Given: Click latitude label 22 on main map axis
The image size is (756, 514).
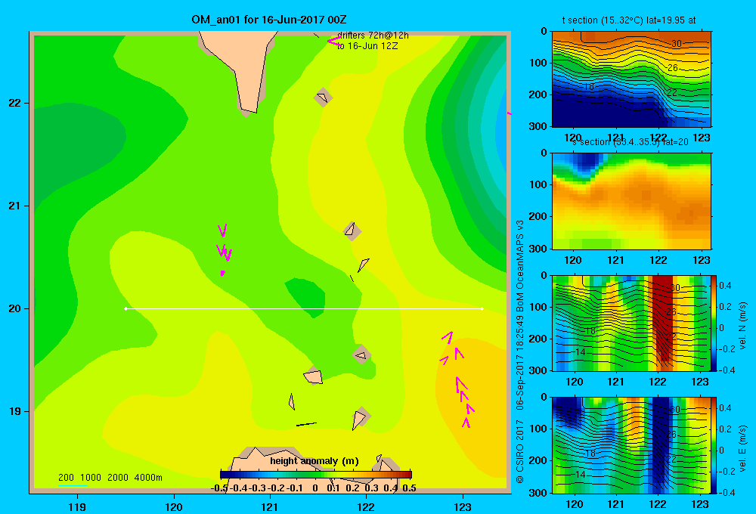Looking at the screenshot, I should coord(15,103).
